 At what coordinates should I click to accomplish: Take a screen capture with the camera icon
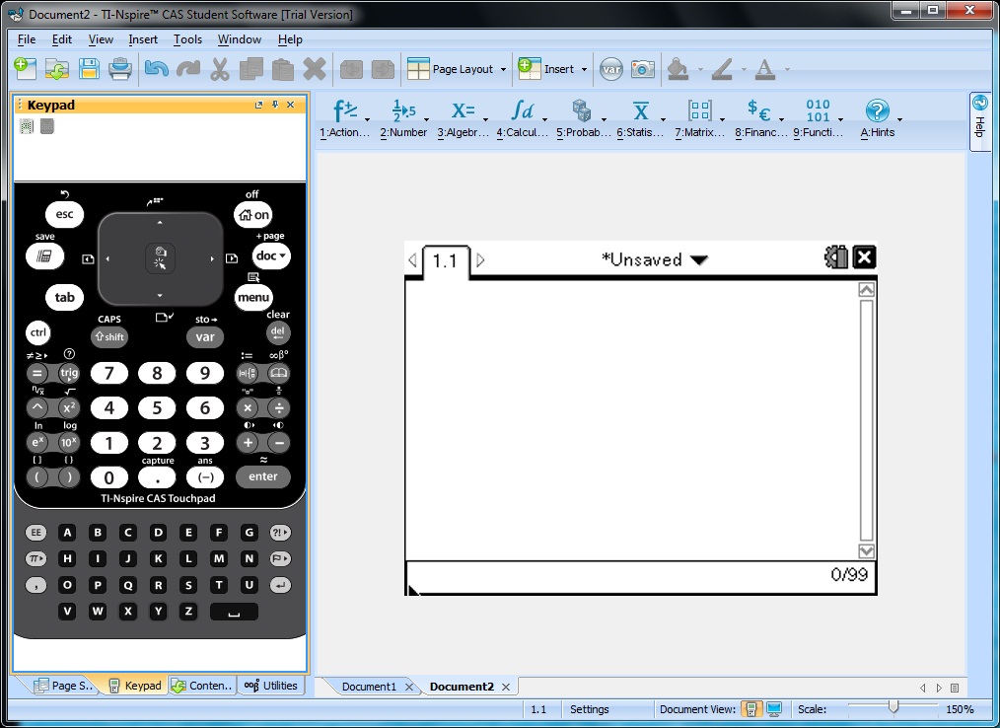642,69
